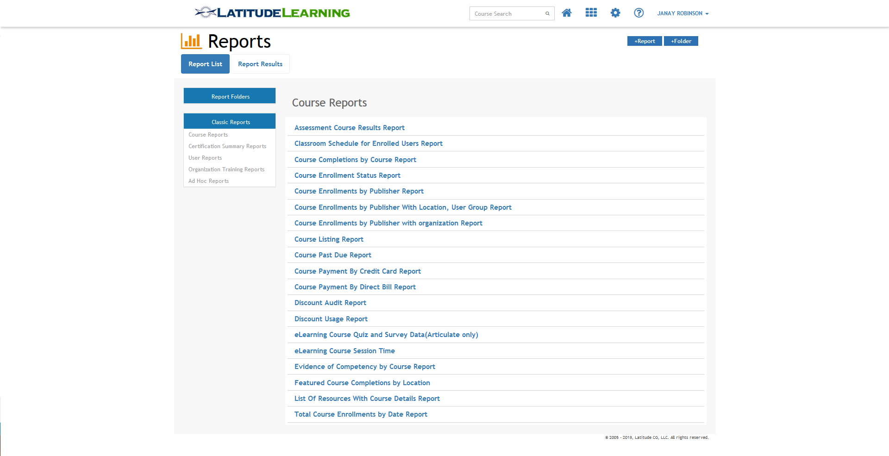Open the apps grid icon
889x456 pixels.
591,13
